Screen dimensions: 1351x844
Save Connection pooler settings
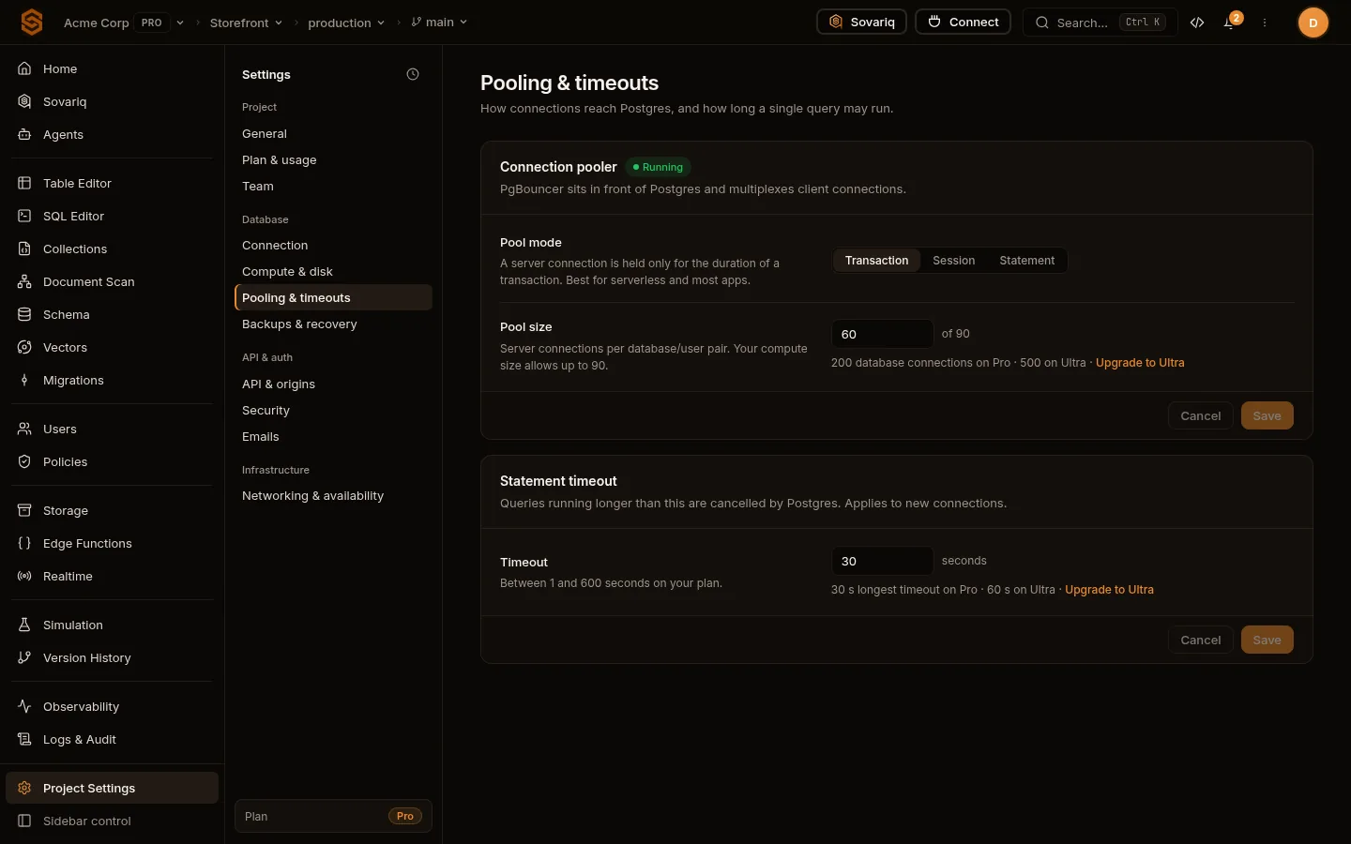click(1267, 415)
